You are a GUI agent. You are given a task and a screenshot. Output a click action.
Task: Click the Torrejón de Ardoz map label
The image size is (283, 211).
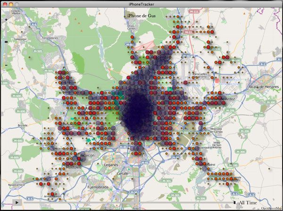click(x=220, y=99)
